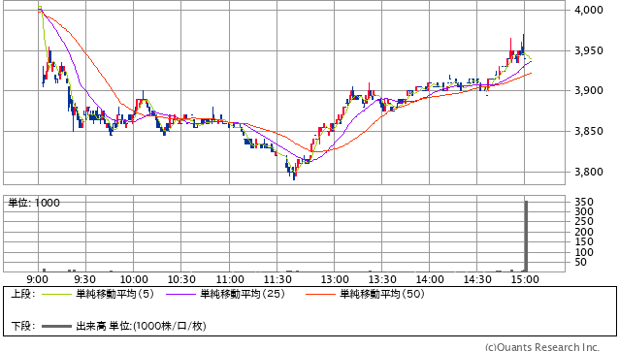Screen dimensions: 619x351
Task: Click the 300 volume axis label
Action: pyautogui.click(x=584, y=211)
